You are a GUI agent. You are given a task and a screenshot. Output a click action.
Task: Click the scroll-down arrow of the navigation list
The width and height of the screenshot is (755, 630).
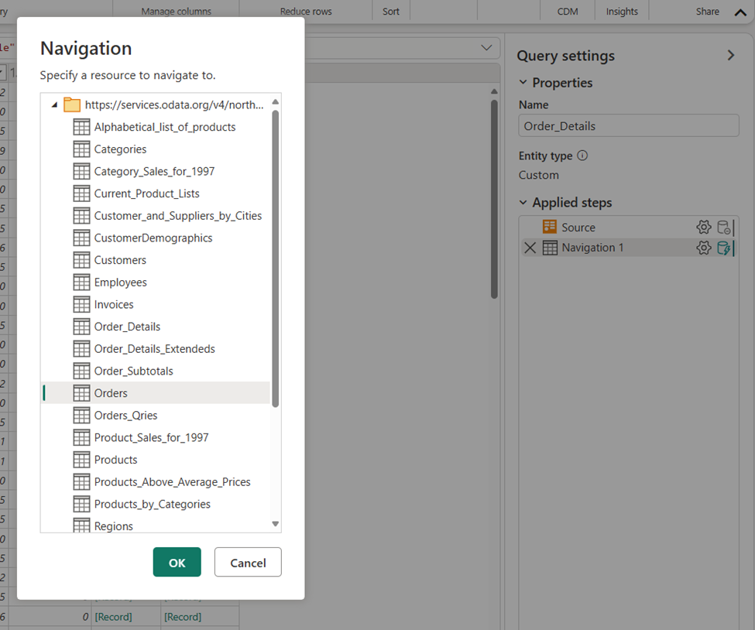[276, 524]
